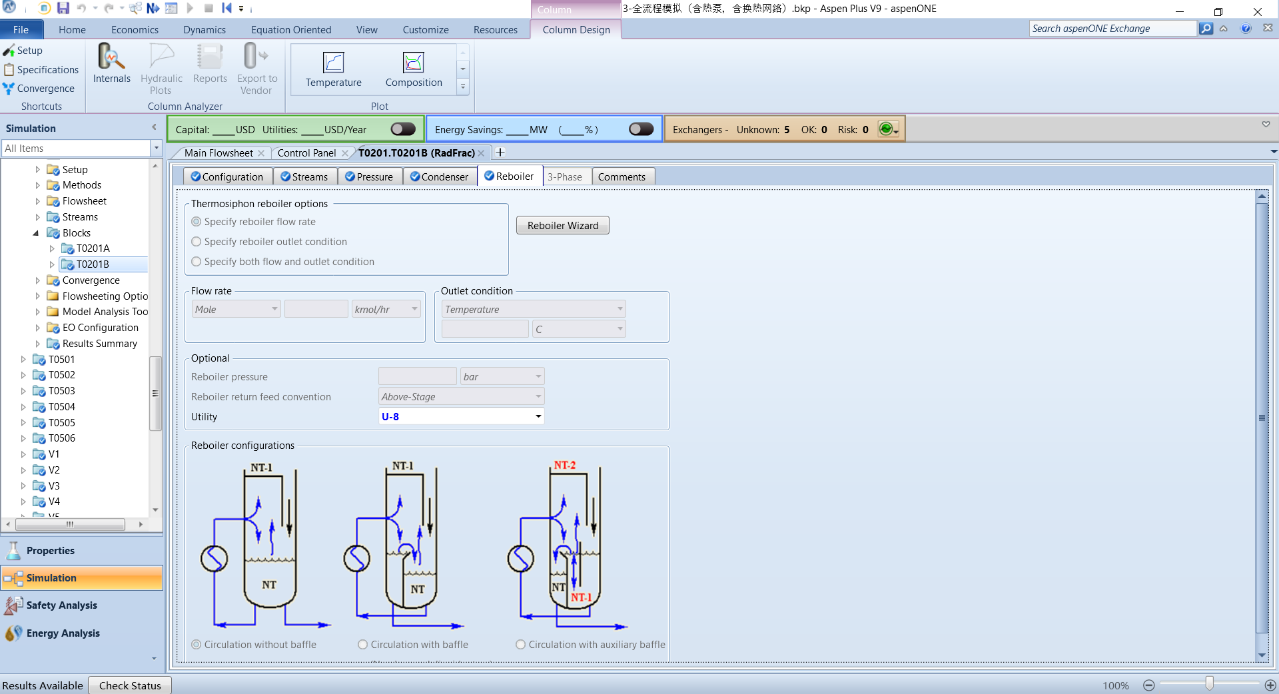Click the flowsheet search icon in quick toolbar
Screen dimensions: 1279x694
(136, 8)
